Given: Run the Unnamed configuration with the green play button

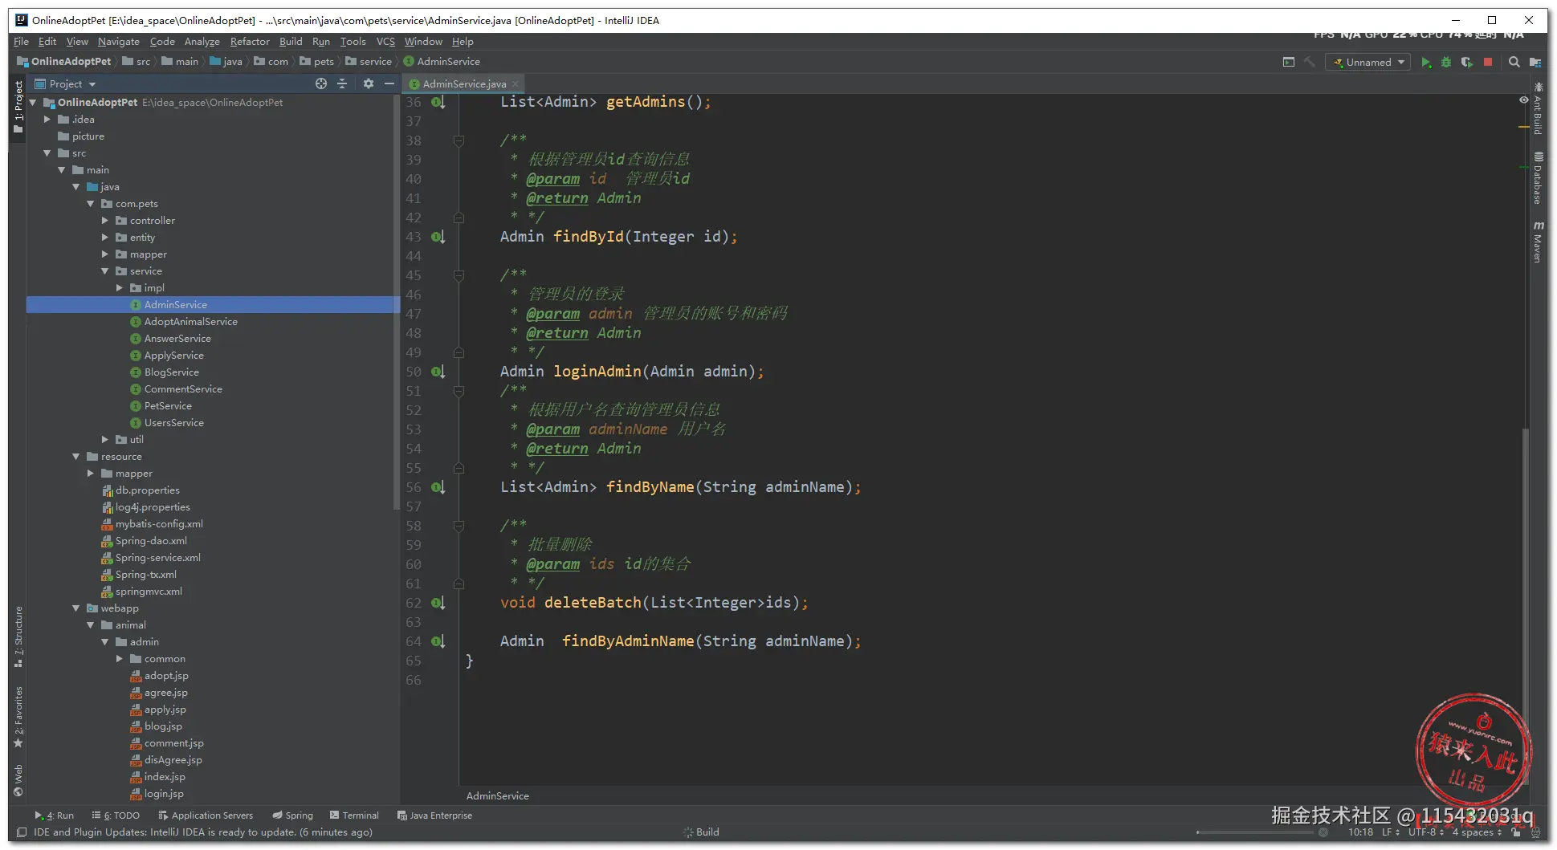Looking at the screenshot, I should (1426, 62).
